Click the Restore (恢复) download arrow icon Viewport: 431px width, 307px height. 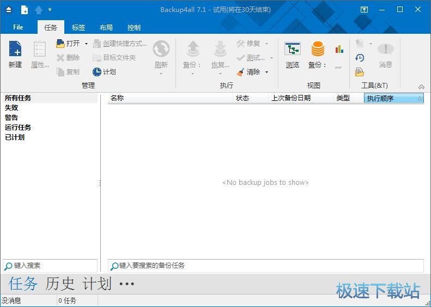[x=220, y=49]
